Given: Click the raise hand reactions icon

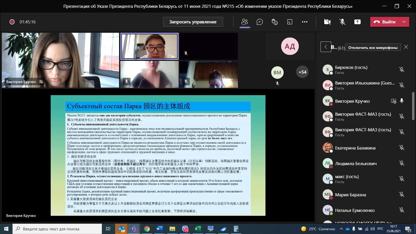Looking at the screenshot, I should [x=275, y=22].
